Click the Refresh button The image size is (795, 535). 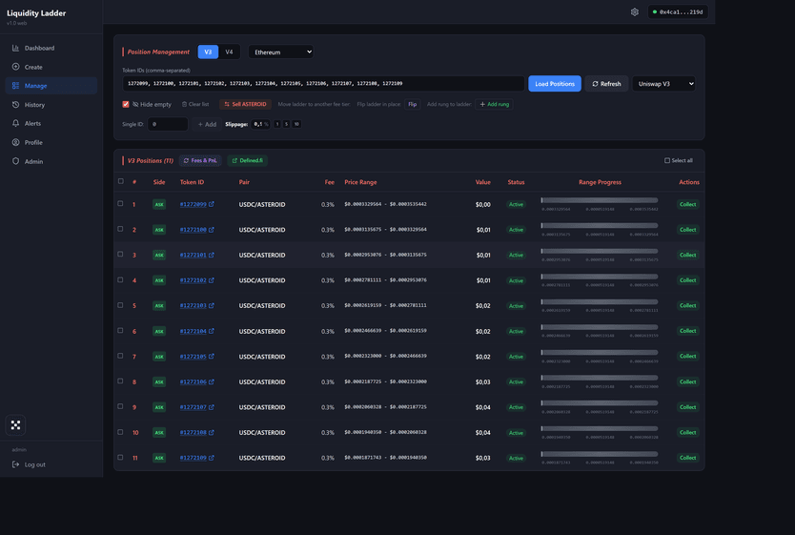click(x=606, y=84)
